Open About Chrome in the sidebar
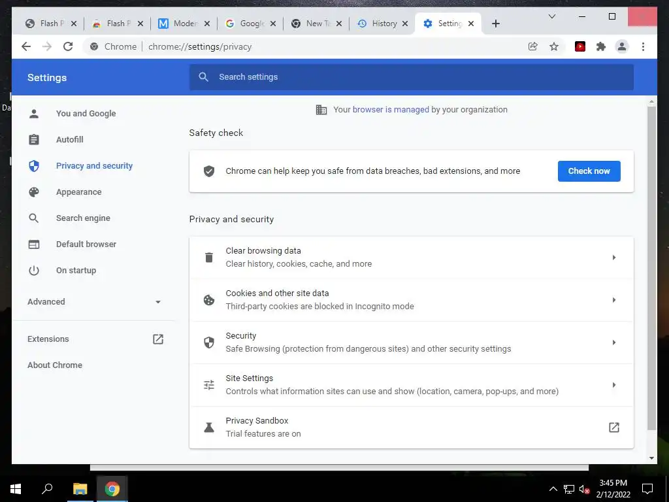 pyautogui.click(x=55, y=365)
